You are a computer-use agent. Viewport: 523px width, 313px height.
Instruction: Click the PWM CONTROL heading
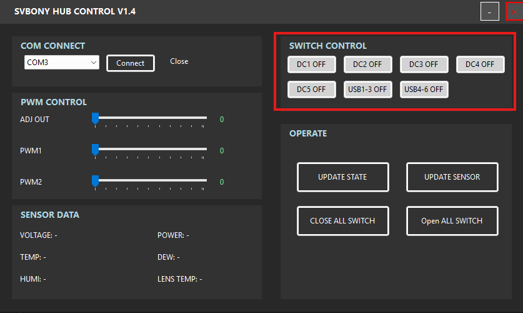coord(54,102)
